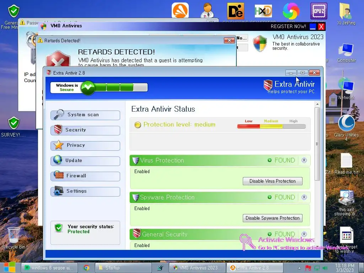
Task: Click the General Security red shield icon
Action: point(136,234)
